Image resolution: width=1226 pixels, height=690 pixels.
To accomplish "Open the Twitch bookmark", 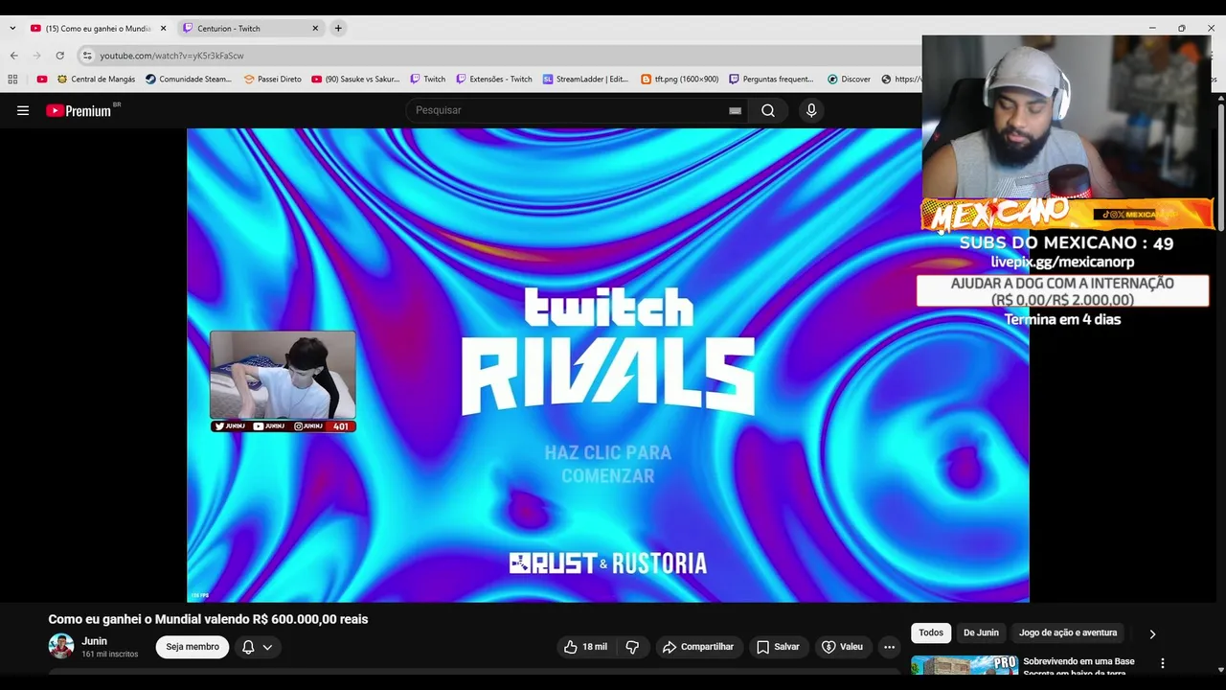I will pyautogui.click(x=428, y=80).
